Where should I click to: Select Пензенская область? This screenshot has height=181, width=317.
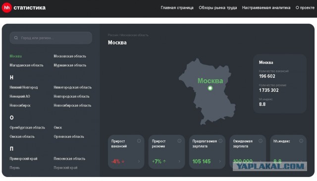point(69,159)
